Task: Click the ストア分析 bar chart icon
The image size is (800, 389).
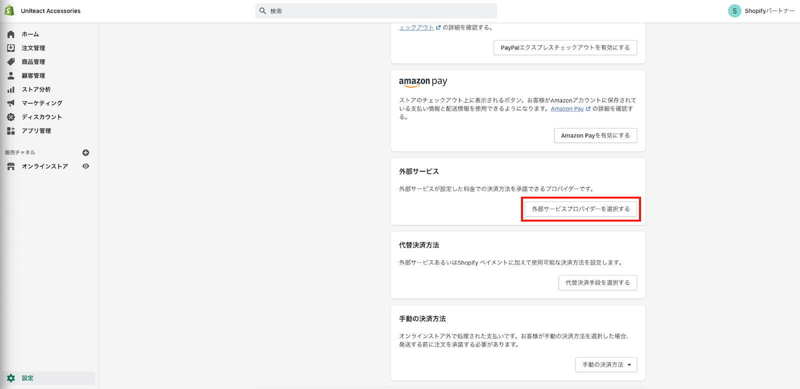Action: 11,89
